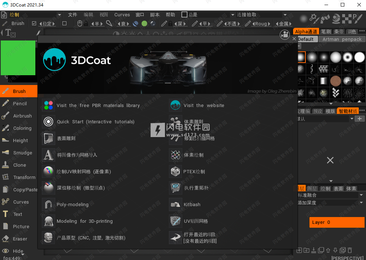Screen dimensions: 366x260
Task: Choose the Picture tool
Action: pos(19,226)
